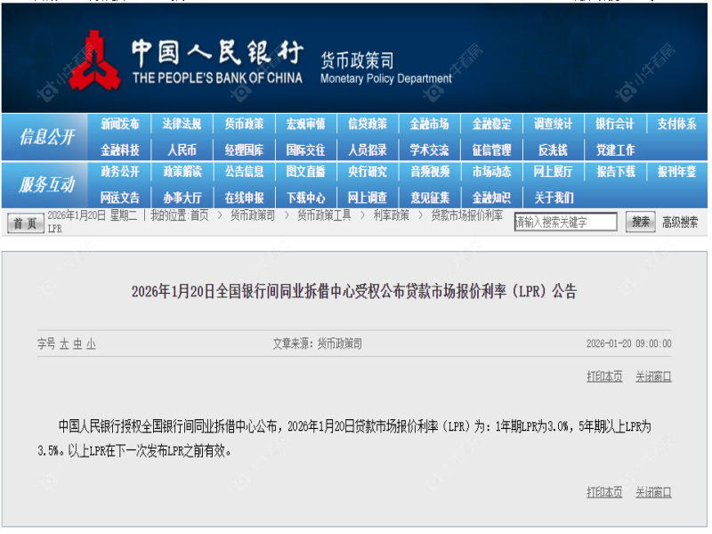Open 高级搜索 advanced search
The width and height of the screenshot is (712, 534).
(x=681, y=221)
